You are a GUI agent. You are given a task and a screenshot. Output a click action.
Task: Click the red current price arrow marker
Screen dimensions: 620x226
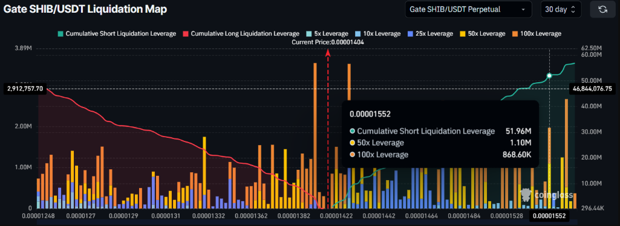coord(327,53)
